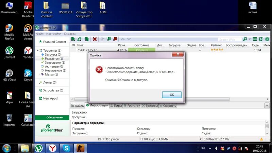Click the Yandex browser taskbar icon
The image size is (272, 153).
click(52, 148)
